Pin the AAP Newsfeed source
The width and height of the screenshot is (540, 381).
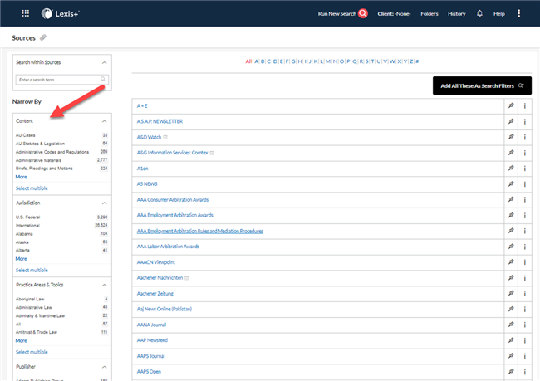pos(511,340)
